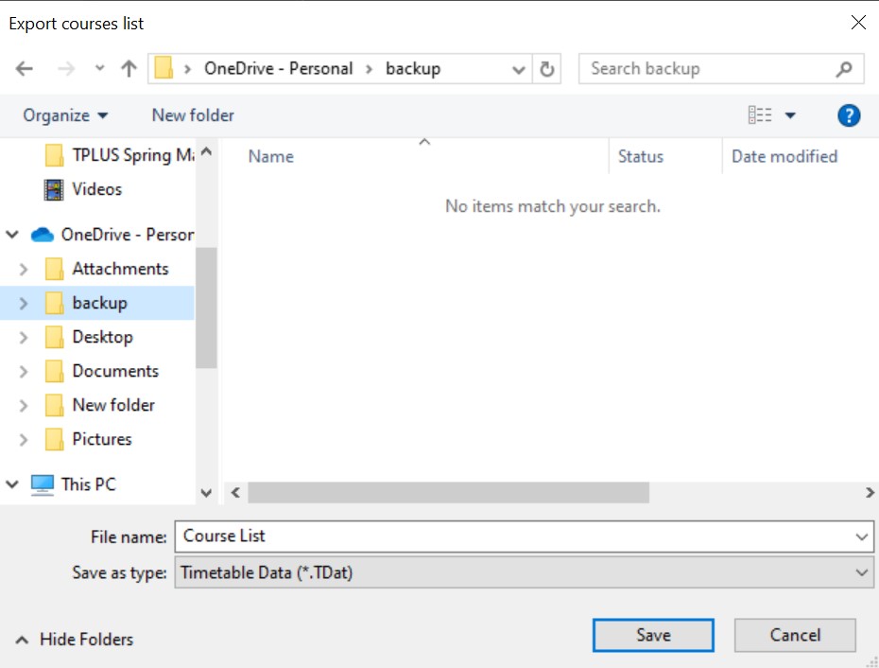This screenshot has width=879, height=668.
Task: Toggle sort order on the Name column
Action: 270,156
